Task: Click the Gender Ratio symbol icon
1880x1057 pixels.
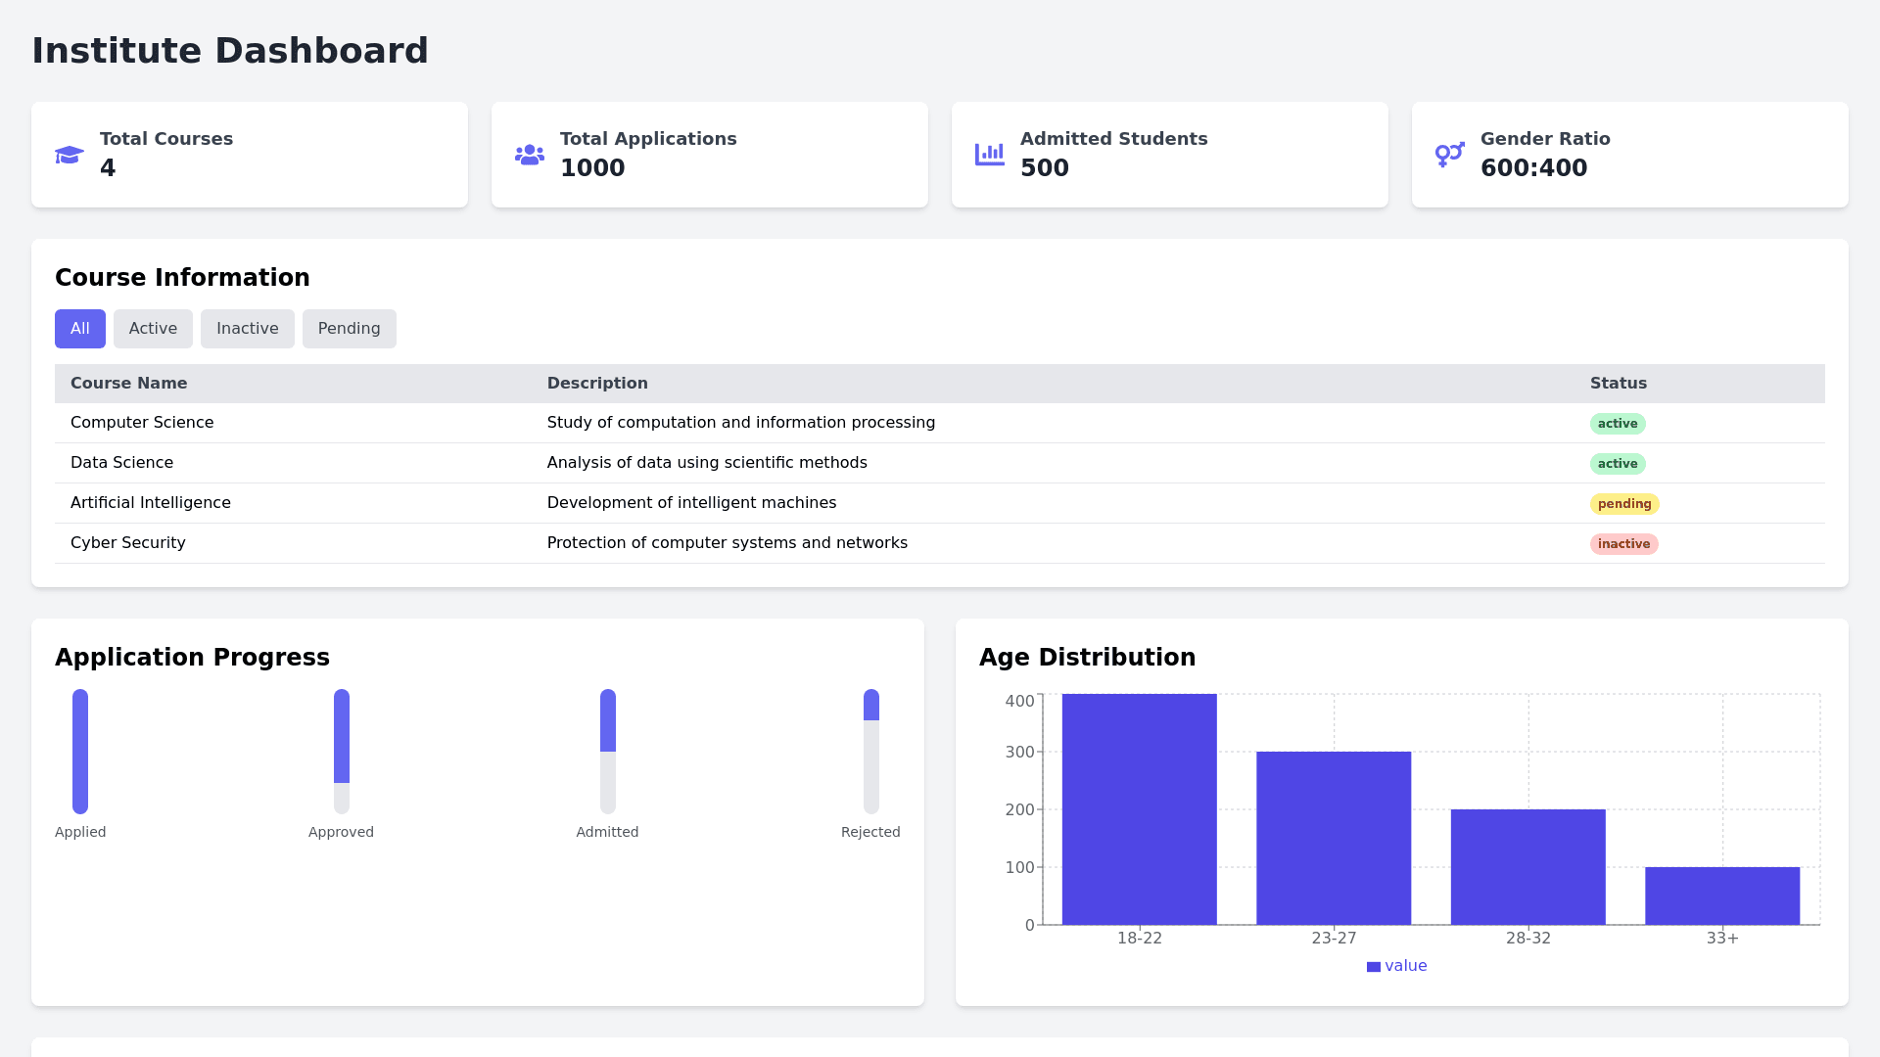Action: 1450,155
